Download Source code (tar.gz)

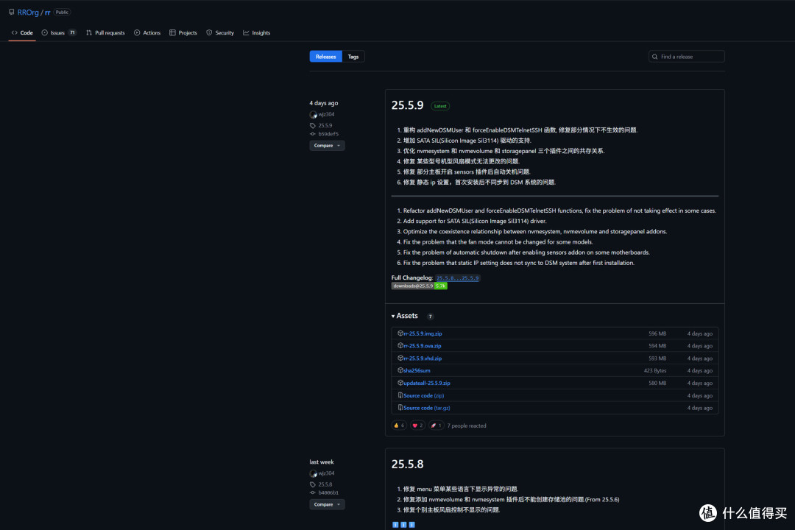tap(427, 408)
